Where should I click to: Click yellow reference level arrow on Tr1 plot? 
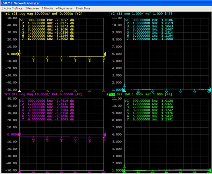pos(19,54)
